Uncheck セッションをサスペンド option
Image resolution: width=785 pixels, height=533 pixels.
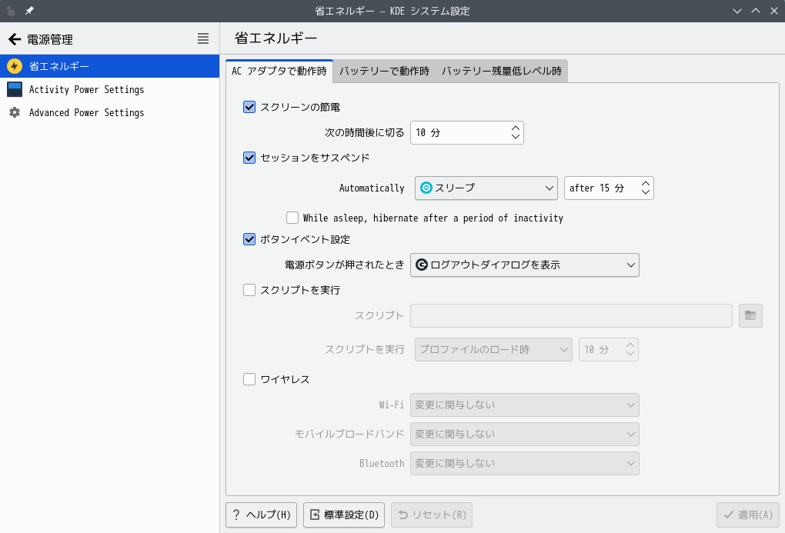click(249, 158)
